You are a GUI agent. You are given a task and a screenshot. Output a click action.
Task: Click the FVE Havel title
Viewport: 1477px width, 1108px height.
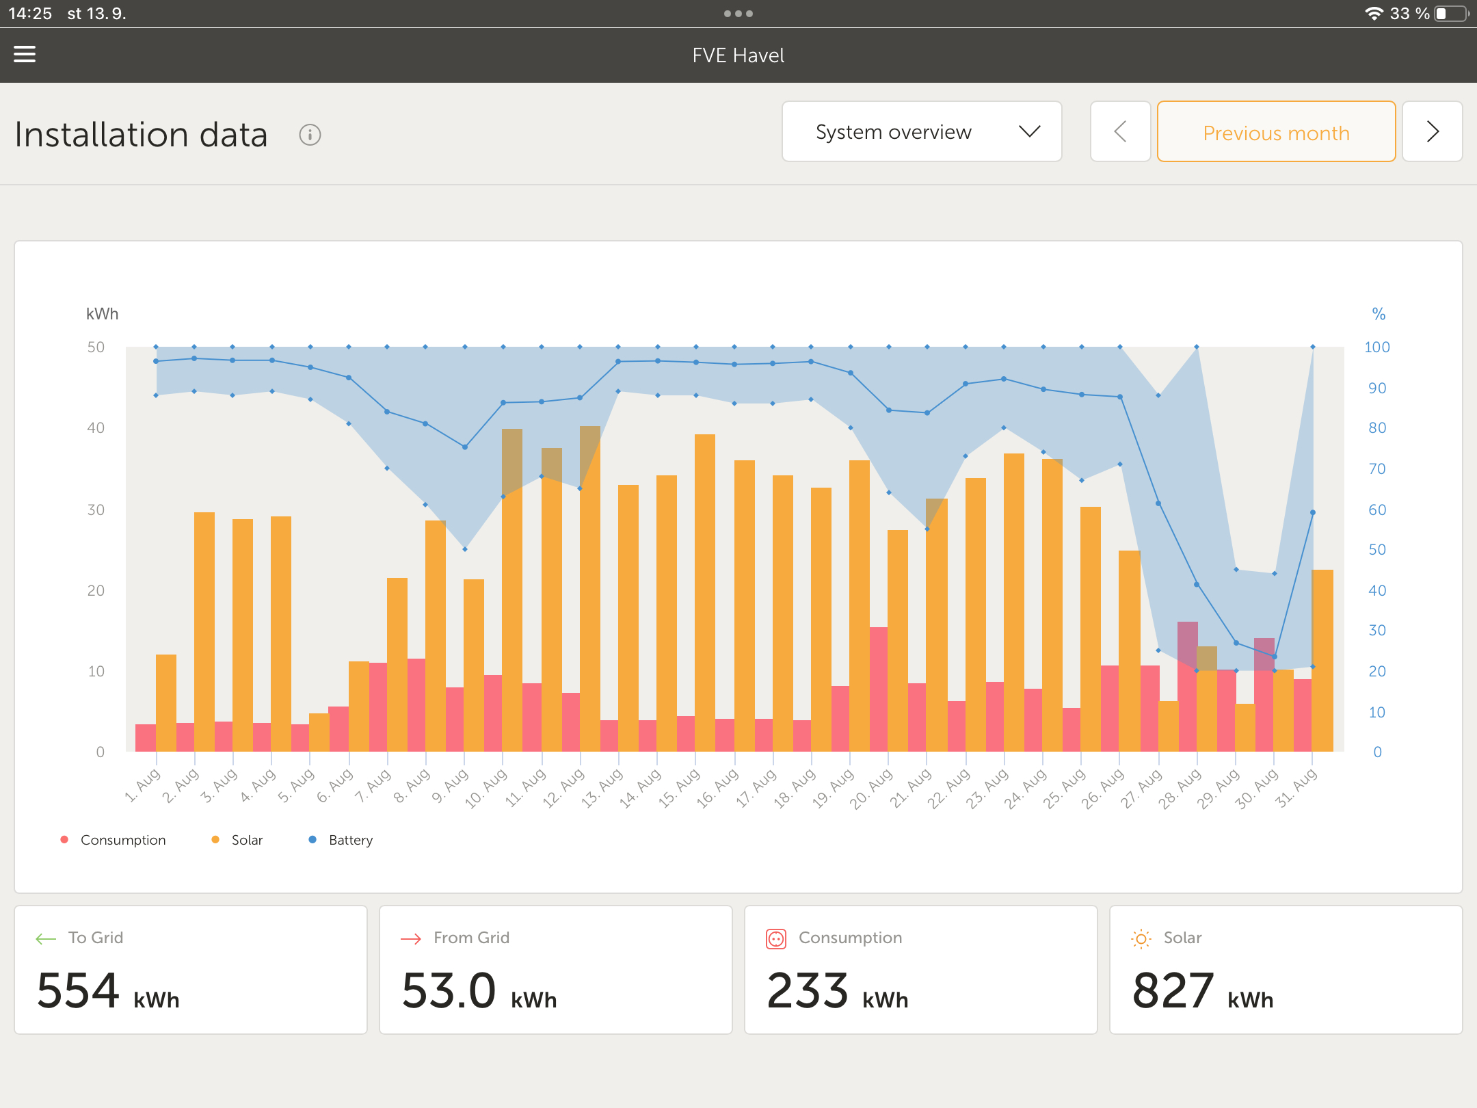coord(738,55)
